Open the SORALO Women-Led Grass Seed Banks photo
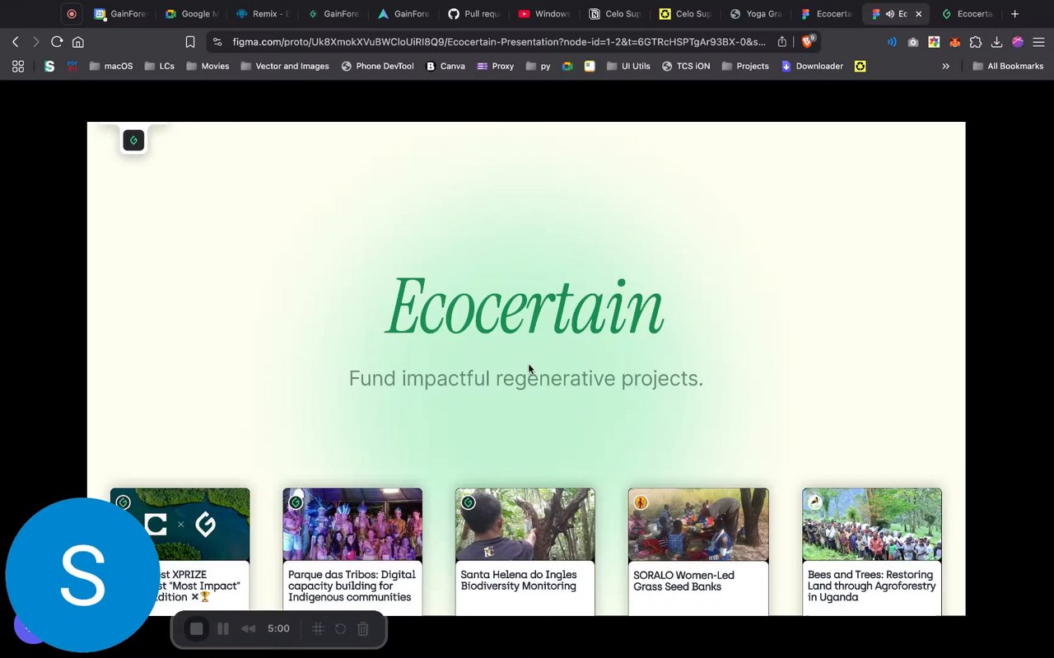Screen dimensions: 1054x658 (698, 525)
